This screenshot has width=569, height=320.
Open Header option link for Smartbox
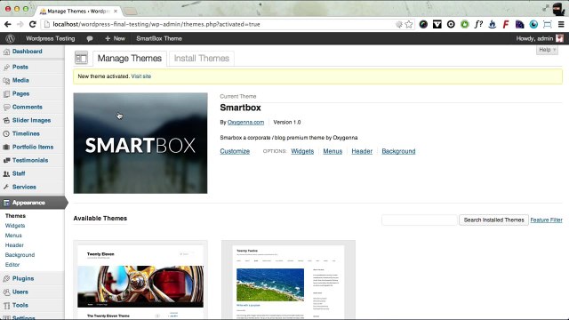point(362,151)
